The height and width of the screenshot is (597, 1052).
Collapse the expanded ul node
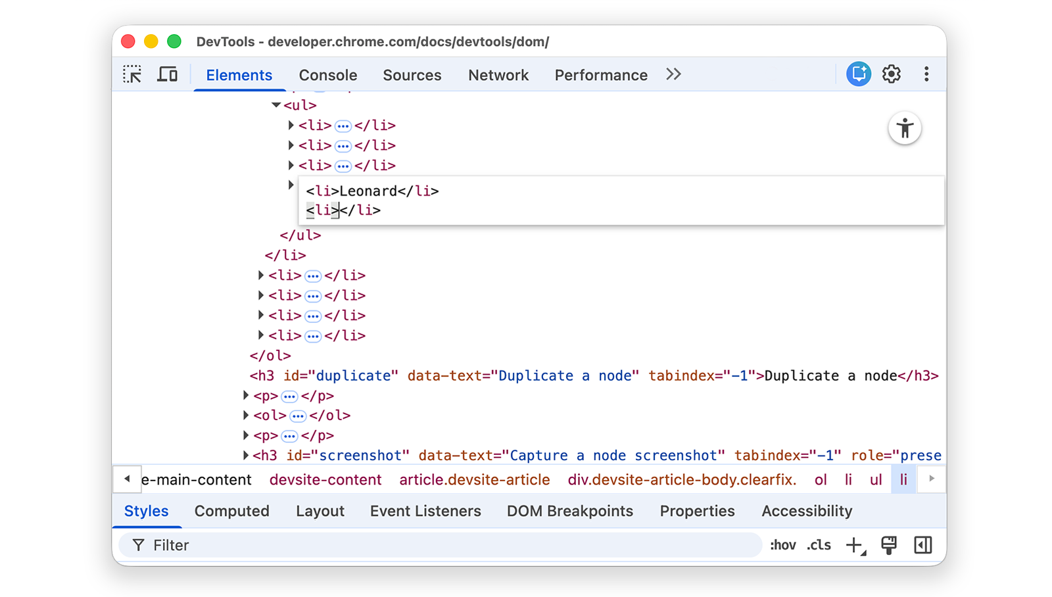click(275, 105)
